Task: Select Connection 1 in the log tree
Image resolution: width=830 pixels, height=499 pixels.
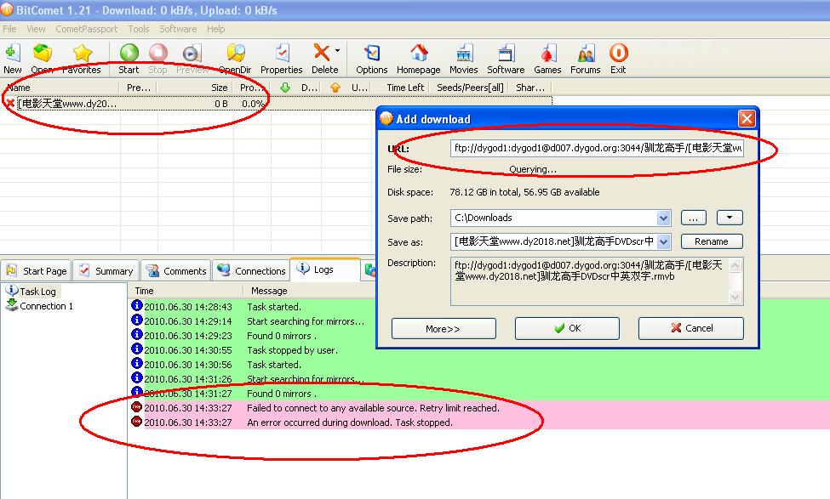Action: pos(46,306)
